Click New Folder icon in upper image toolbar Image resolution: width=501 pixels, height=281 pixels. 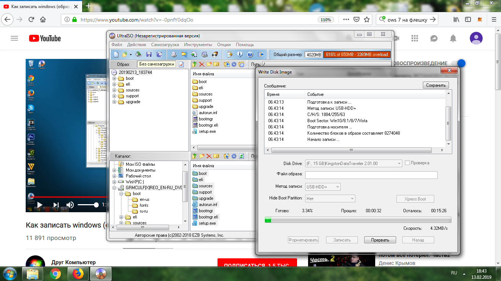pos(209,64)
